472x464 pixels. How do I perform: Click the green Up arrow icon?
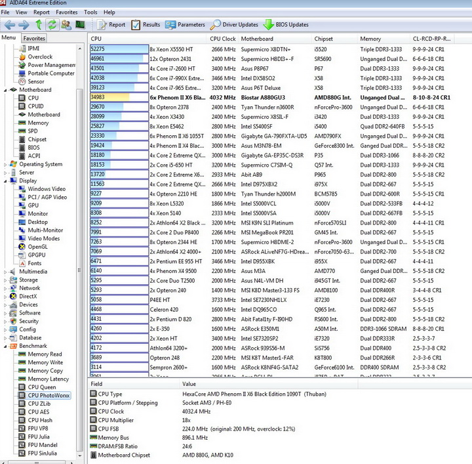(x=39, y=25)
